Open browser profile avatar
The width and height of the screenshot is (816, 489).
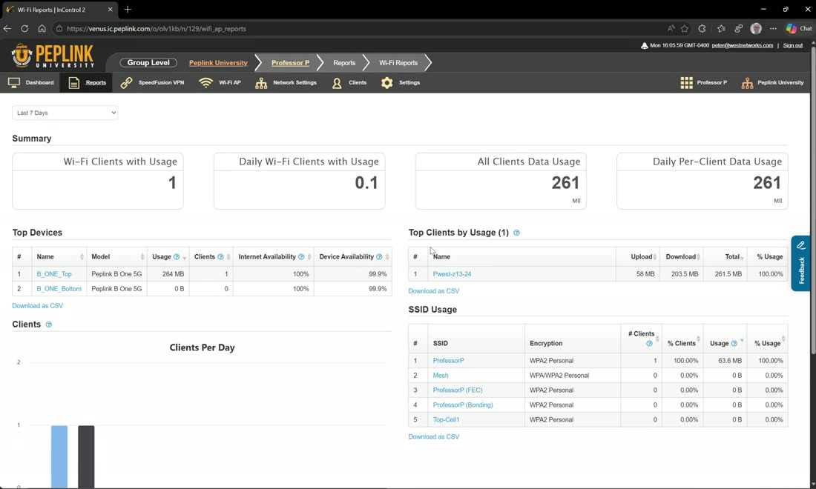point(756,29)
